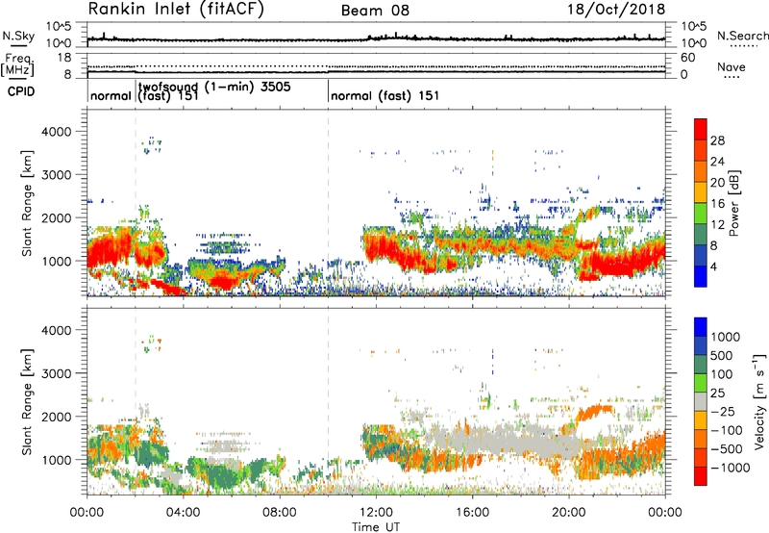Click the 'CPID' row label
The image size is (769, 533).
click(x=21, y=91)
